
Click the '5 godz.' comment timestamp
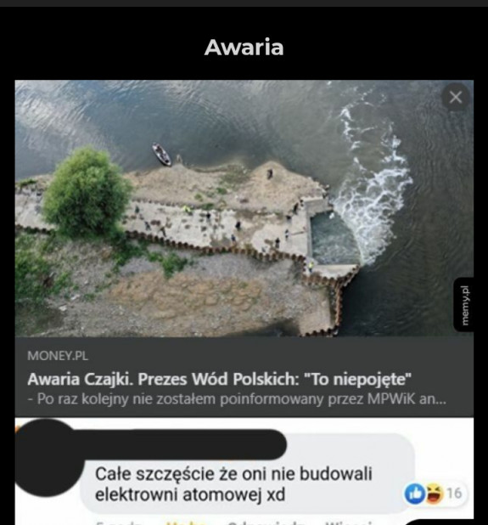pyautogui.click(x=117, y=522)
